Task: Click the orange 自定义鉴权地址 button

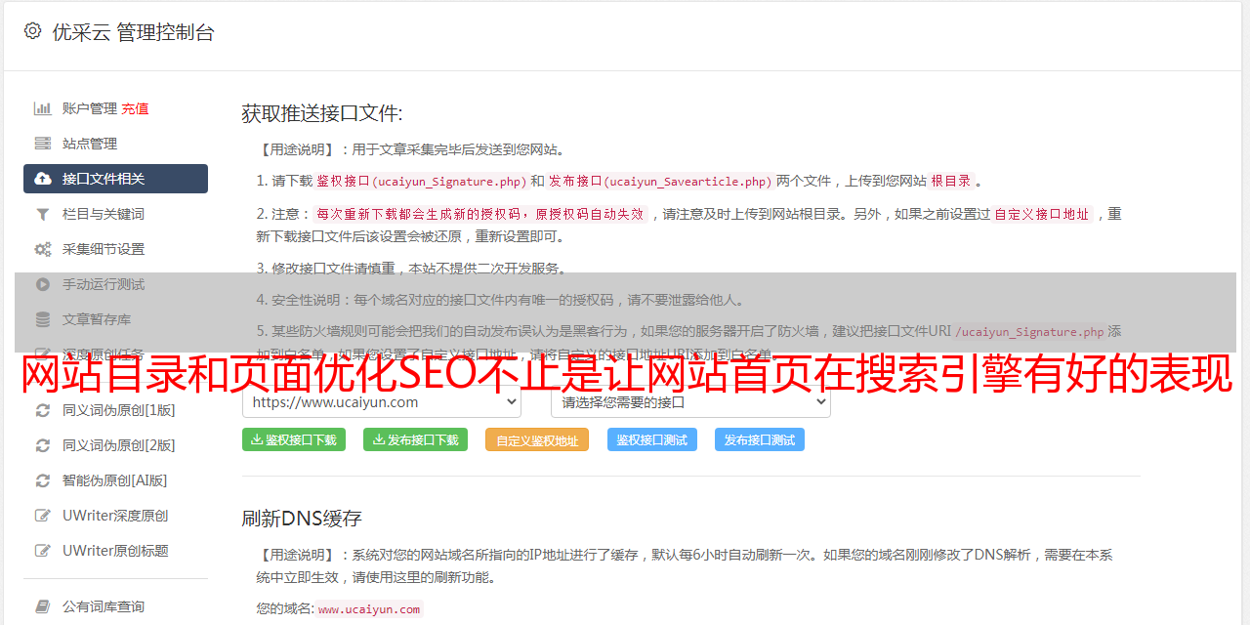Action: pos(537,440)
